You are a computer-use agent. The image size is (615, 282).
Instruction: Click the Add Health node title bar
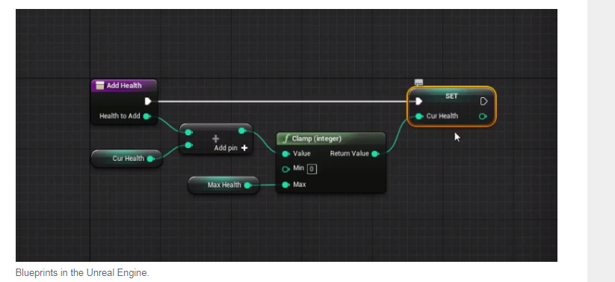[x=124, y=85]
